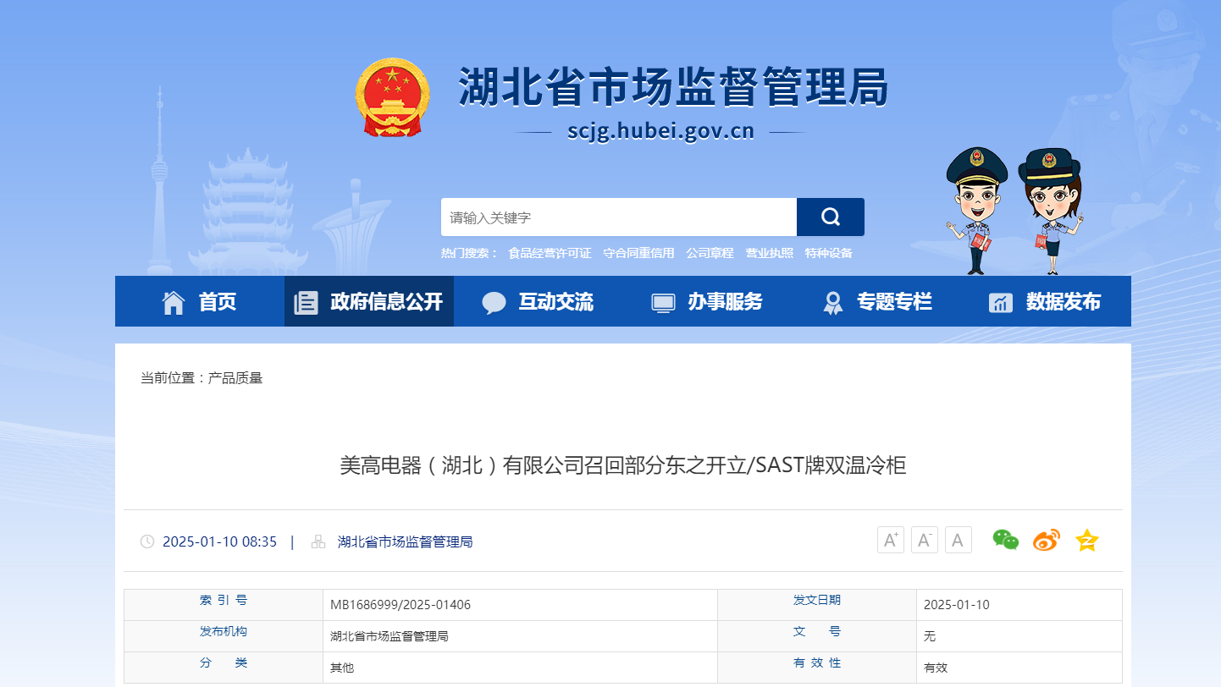Share article via Weibo icon
This screenshot has height=687, width=1221.
(x=1046, y=540)
